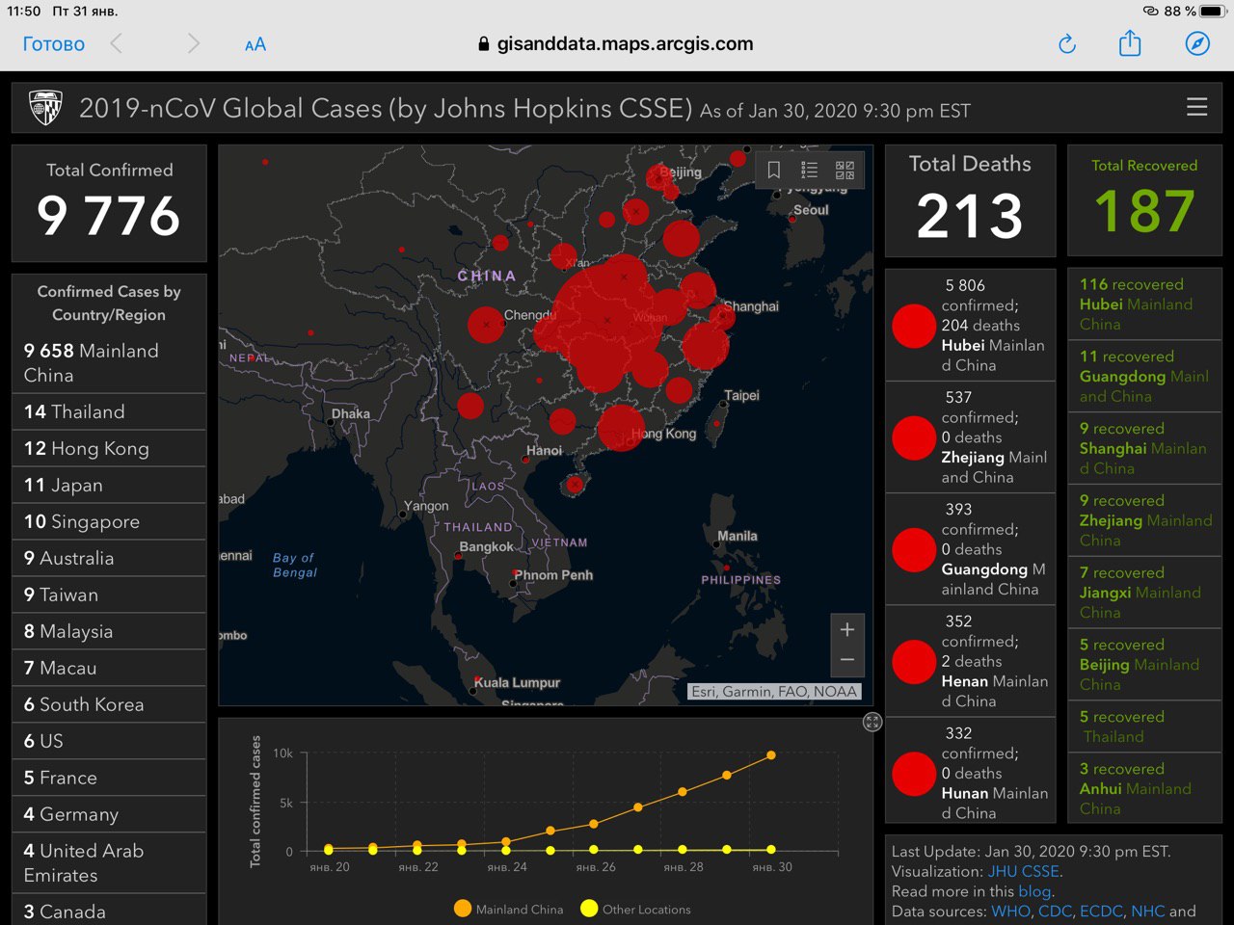
Task: Check the battery 88 % status indicator
Action: (x=1194, y=11)
